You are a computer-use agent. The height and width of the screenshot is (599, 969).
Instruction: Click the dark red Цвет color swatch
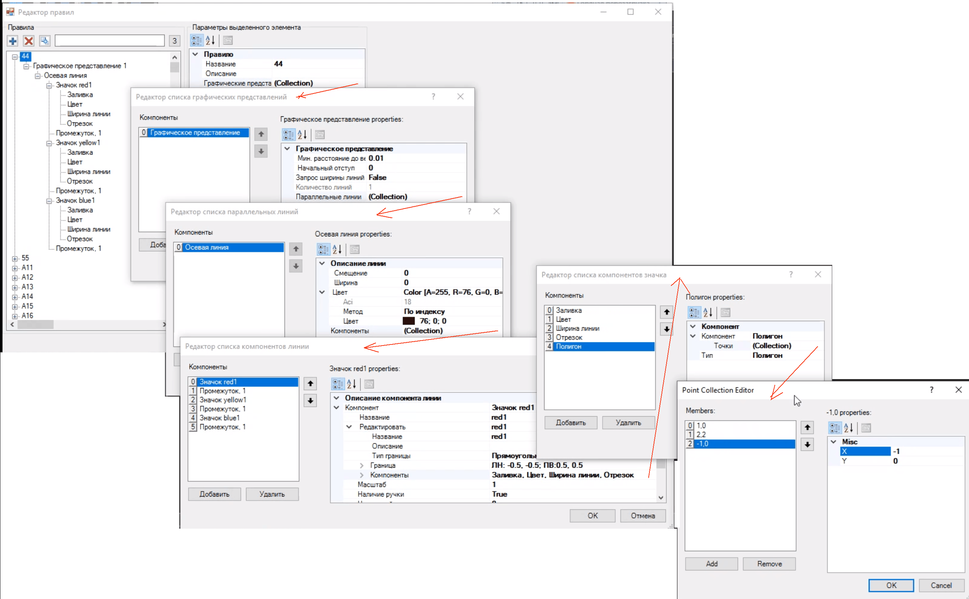[x=408, y=321]
